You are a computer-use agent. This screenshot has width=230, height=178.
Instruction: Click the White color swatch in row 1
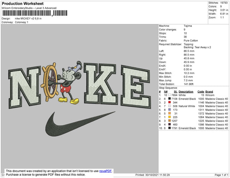pos(169,95)
